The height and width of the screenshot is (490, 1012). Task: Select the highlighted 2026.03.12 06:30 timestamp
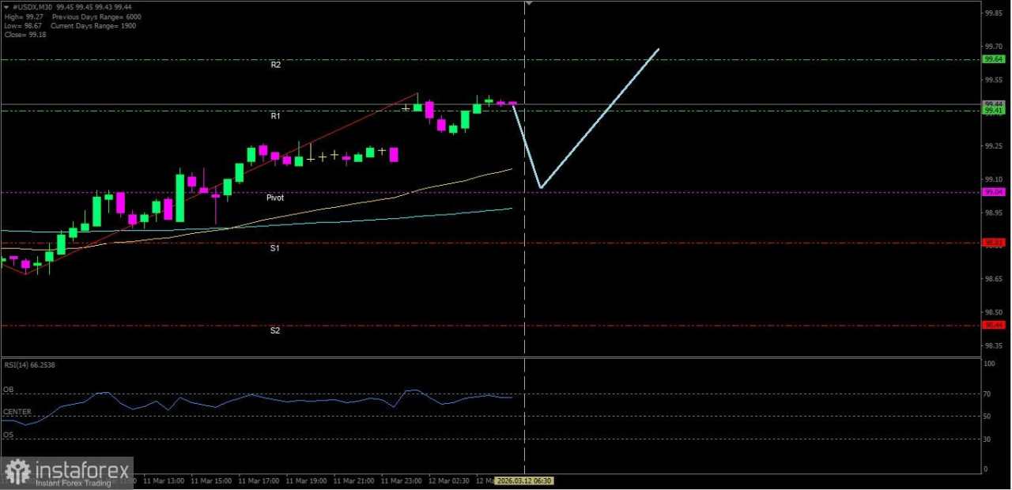[x=524, y=481]
